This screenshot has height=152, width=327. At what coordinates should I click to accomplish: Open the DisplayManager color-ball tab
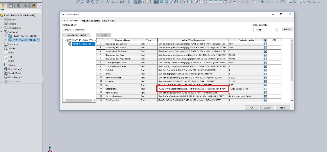[33, 6]
